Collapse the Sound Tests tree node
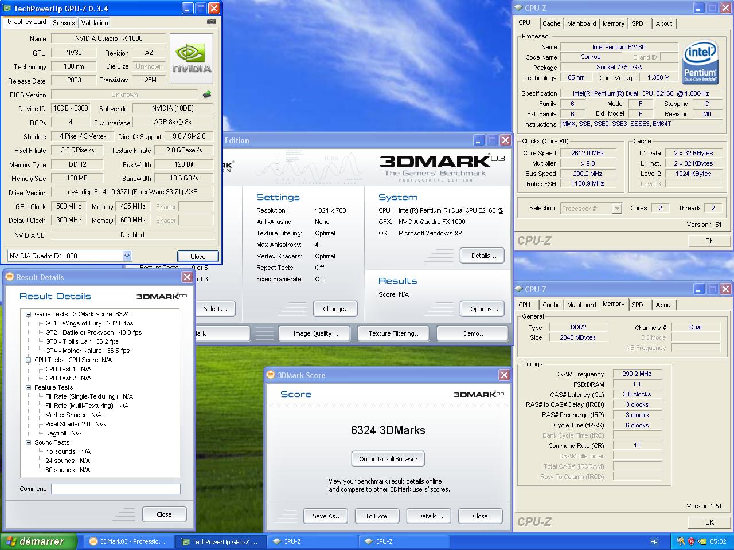Viewport: 734px width, 550px height. tap(28, 442)
